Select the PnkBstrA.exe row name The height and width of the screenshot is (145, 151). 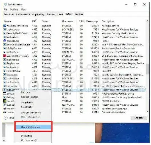tap(13, 71)
